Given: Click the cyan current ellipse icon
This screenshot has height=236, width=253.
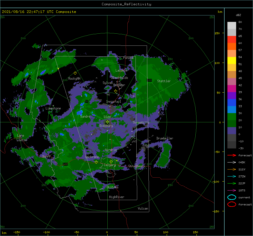Looking at the screenshot, I should [232, 197].
